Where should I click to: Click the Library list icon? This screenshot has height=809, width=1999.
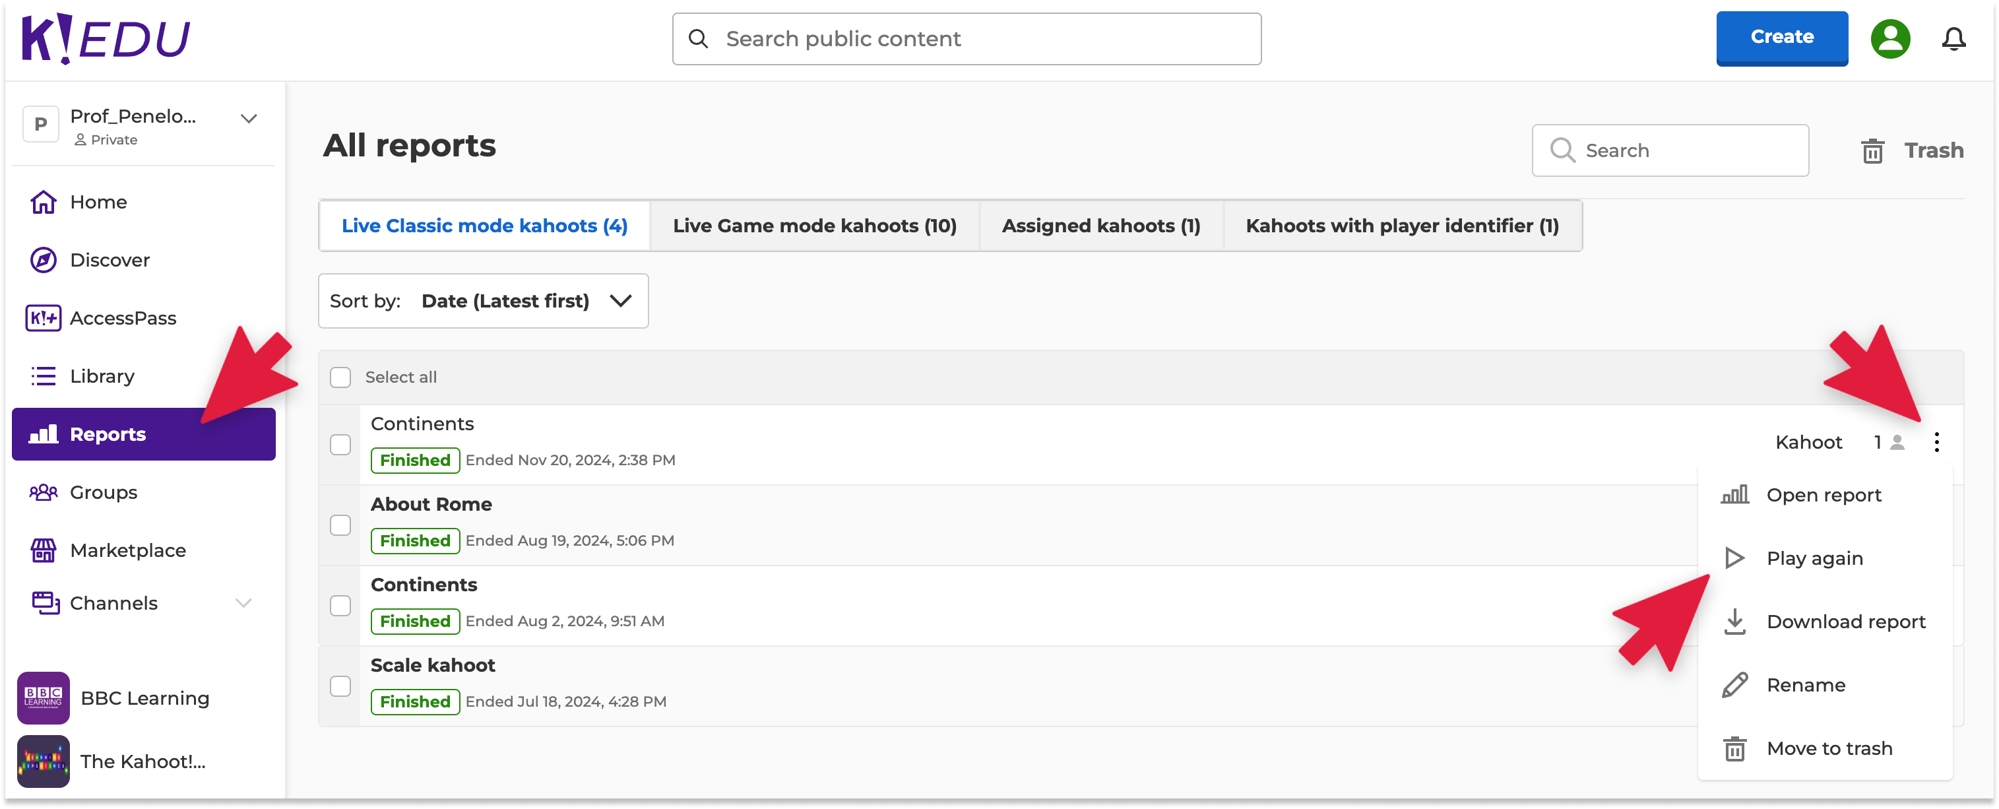pos(44,377)
